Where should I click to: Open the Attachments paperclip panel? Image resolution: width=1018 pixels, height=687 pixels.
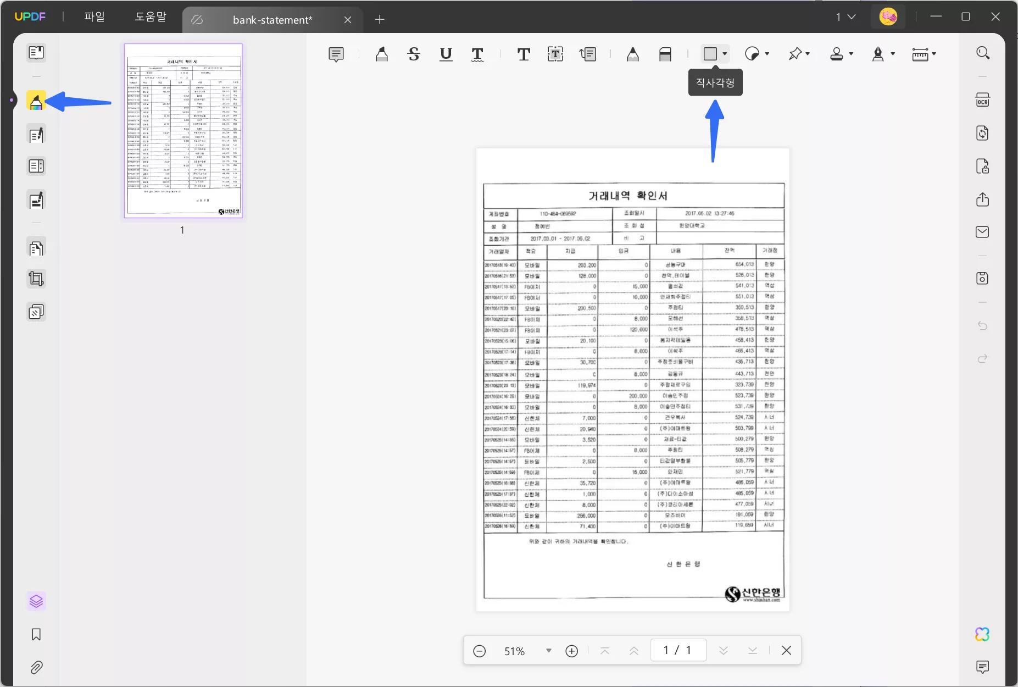[x=36, y=668]
